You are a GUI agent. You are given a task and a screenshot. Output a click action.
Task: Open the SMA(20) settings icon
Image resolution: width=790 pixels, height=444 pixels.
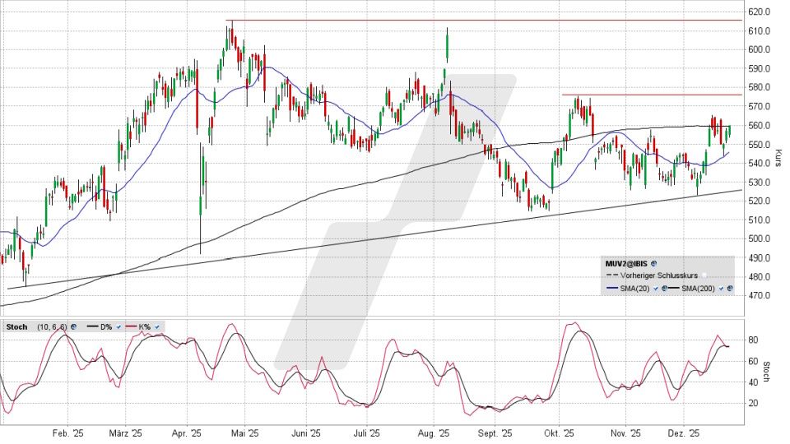(664, 289)
